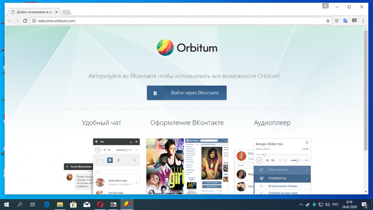Open 7-Zip from the taskbar

tap(113, 204)
